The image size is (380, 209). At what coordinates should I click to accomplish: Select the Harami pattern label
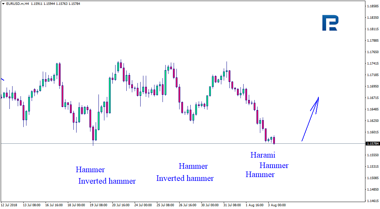[263, 155]
